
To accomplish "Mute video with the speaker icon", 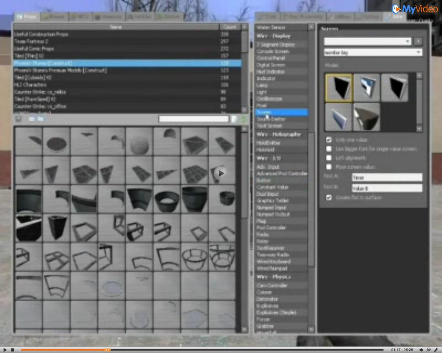I will (x=421, y=350).
